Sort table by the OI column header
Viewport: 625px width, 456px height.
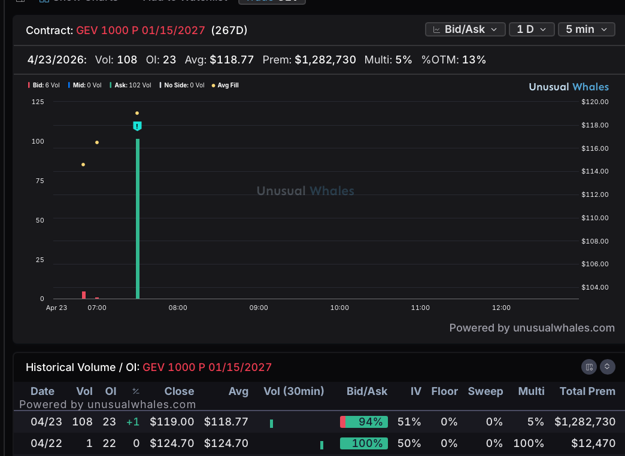(110, 391)
